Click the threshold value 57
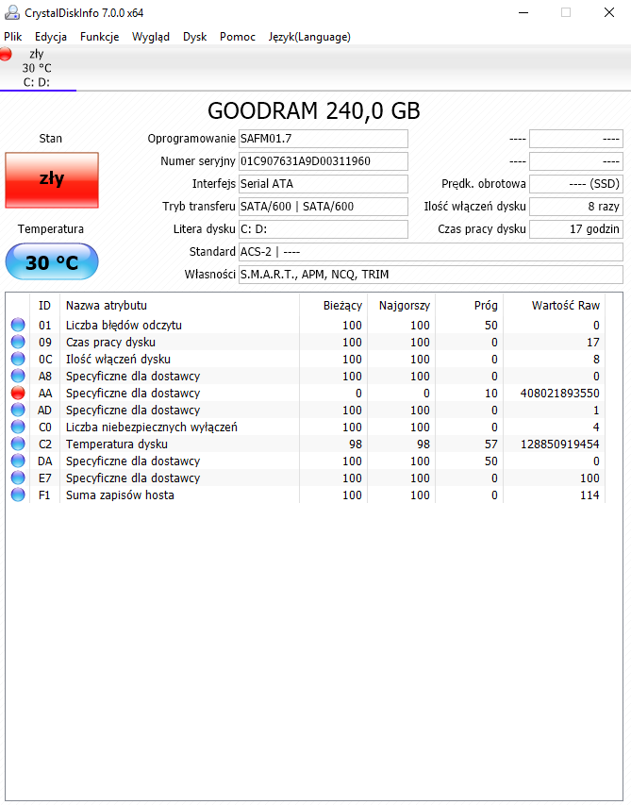The image size is (631, 805). 491,444
